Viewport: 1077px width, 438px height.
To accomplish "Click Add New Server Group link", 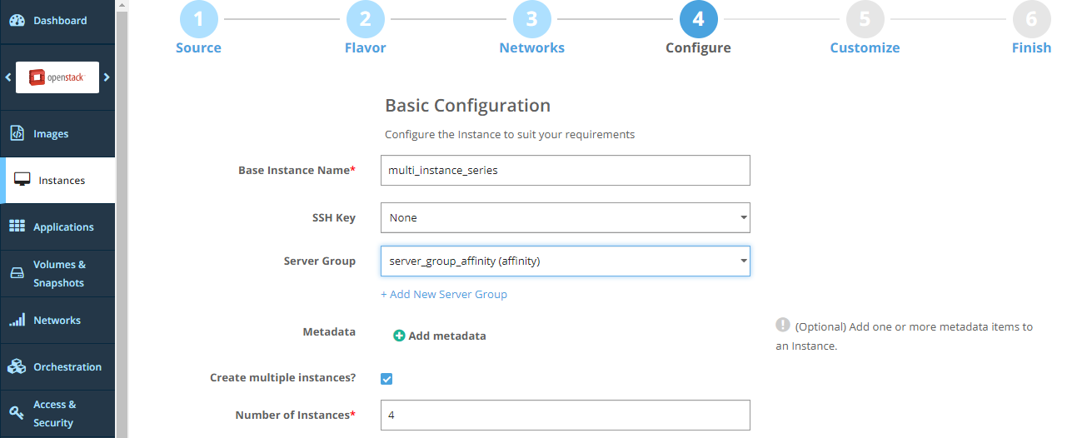I will (444, 294).
